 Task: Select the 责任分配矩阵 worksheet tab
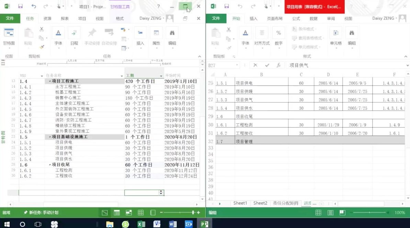coord(286,203)
